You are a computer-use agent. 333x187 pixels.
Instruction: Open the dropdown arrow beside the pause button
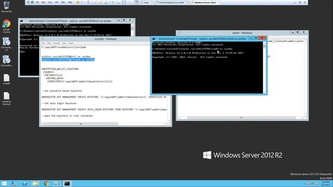82,2
